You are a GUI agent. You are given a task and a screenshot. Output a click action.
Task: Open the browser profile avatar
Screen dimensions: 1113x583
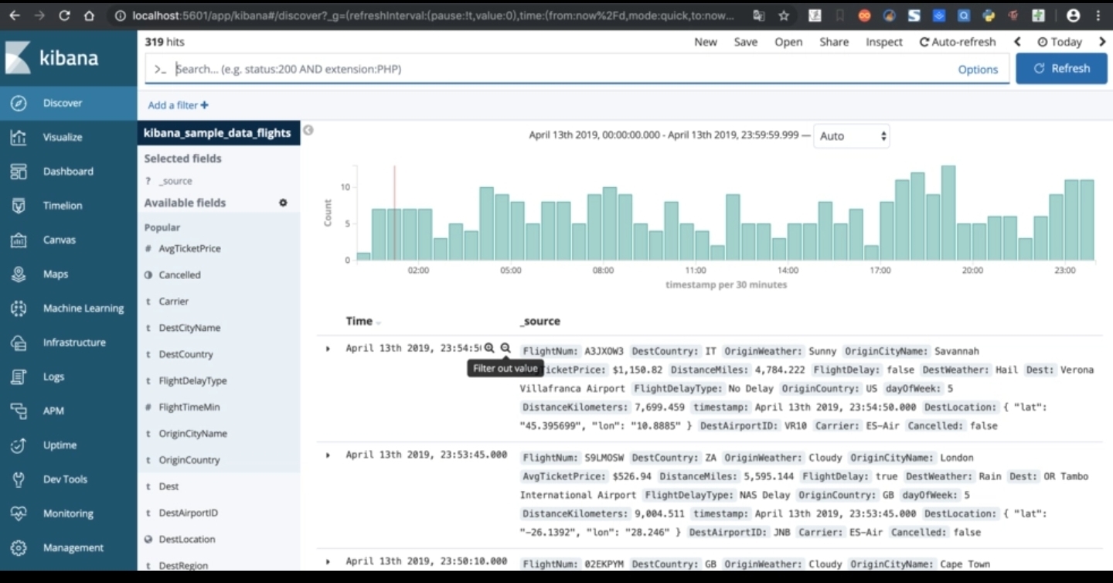pos(1073,15)
